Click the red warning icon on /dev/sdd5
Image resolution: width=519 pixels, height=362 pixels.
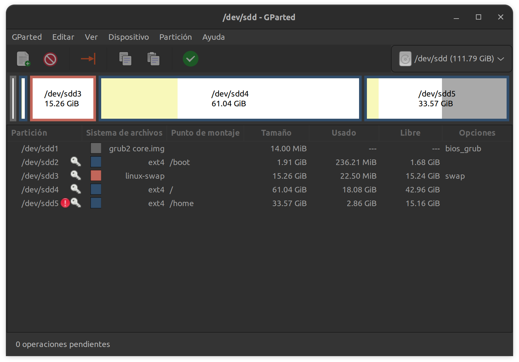pyautogui.click(x=65, y=203)
